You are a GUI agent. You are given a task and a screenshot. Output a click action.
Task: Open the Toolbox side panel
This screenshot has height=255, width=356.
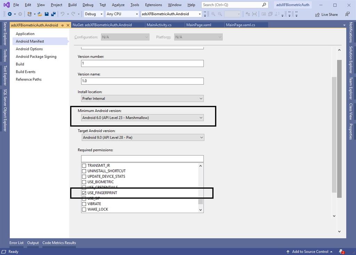[x=5, y=56]
